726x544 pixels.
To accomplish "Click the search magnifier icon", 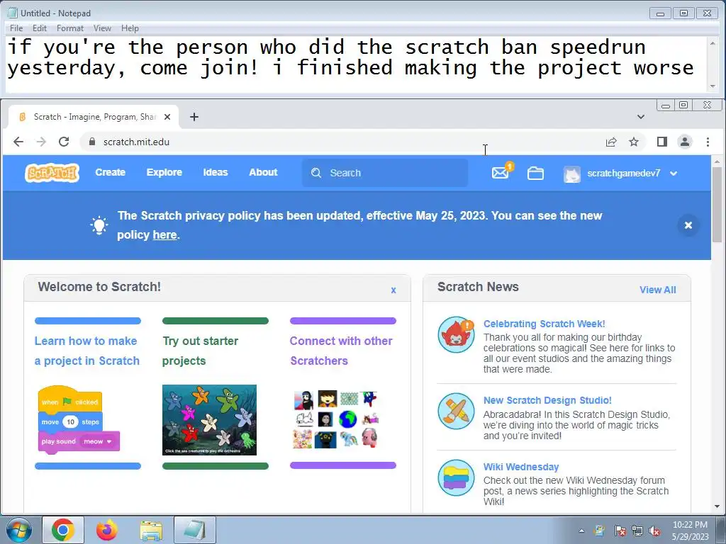I will 316,173.
